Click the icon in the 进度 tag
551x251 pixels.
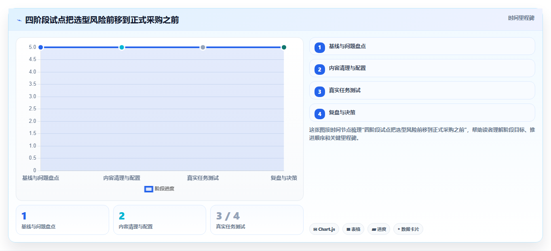tap(374, 229)
